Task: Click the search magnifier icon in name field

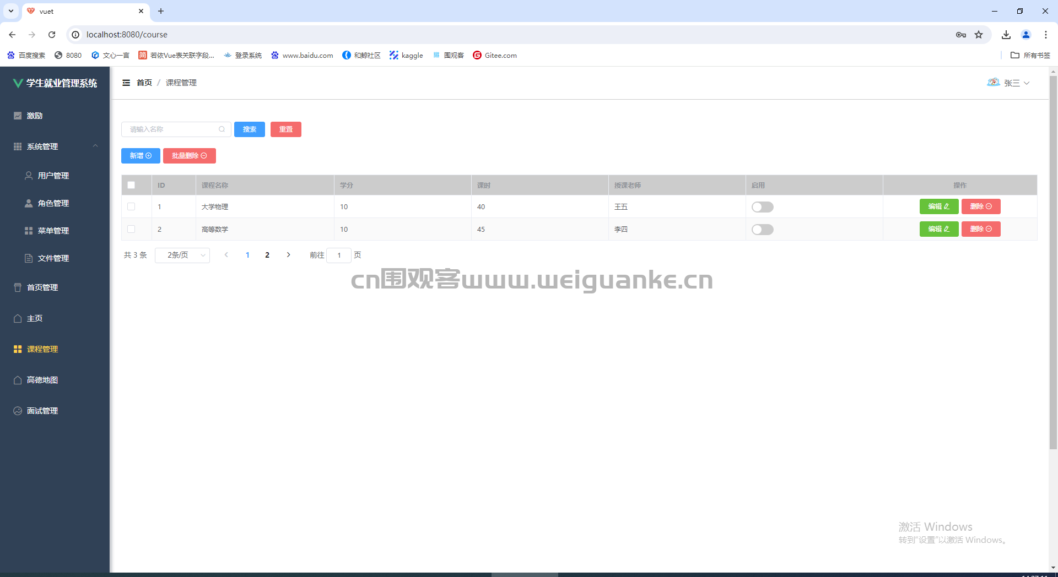Action: click(x=222, y=129)
